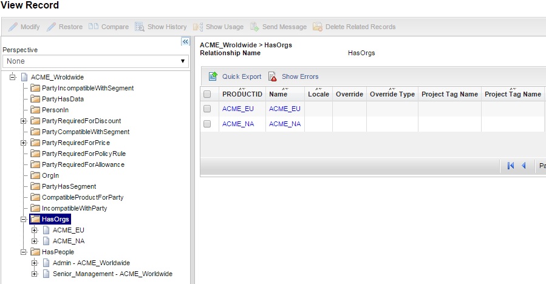Select the PartyHasSegment folder in tree
Viewport: 546px width, 284px height.
[69, 186]
